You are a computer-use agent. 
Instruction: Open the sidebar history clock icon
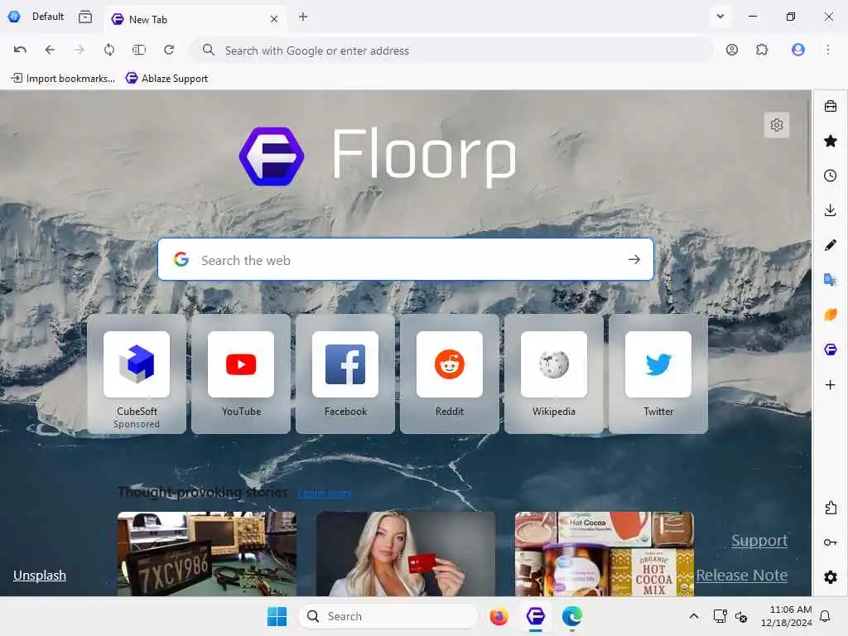click(x=830, y=176)
